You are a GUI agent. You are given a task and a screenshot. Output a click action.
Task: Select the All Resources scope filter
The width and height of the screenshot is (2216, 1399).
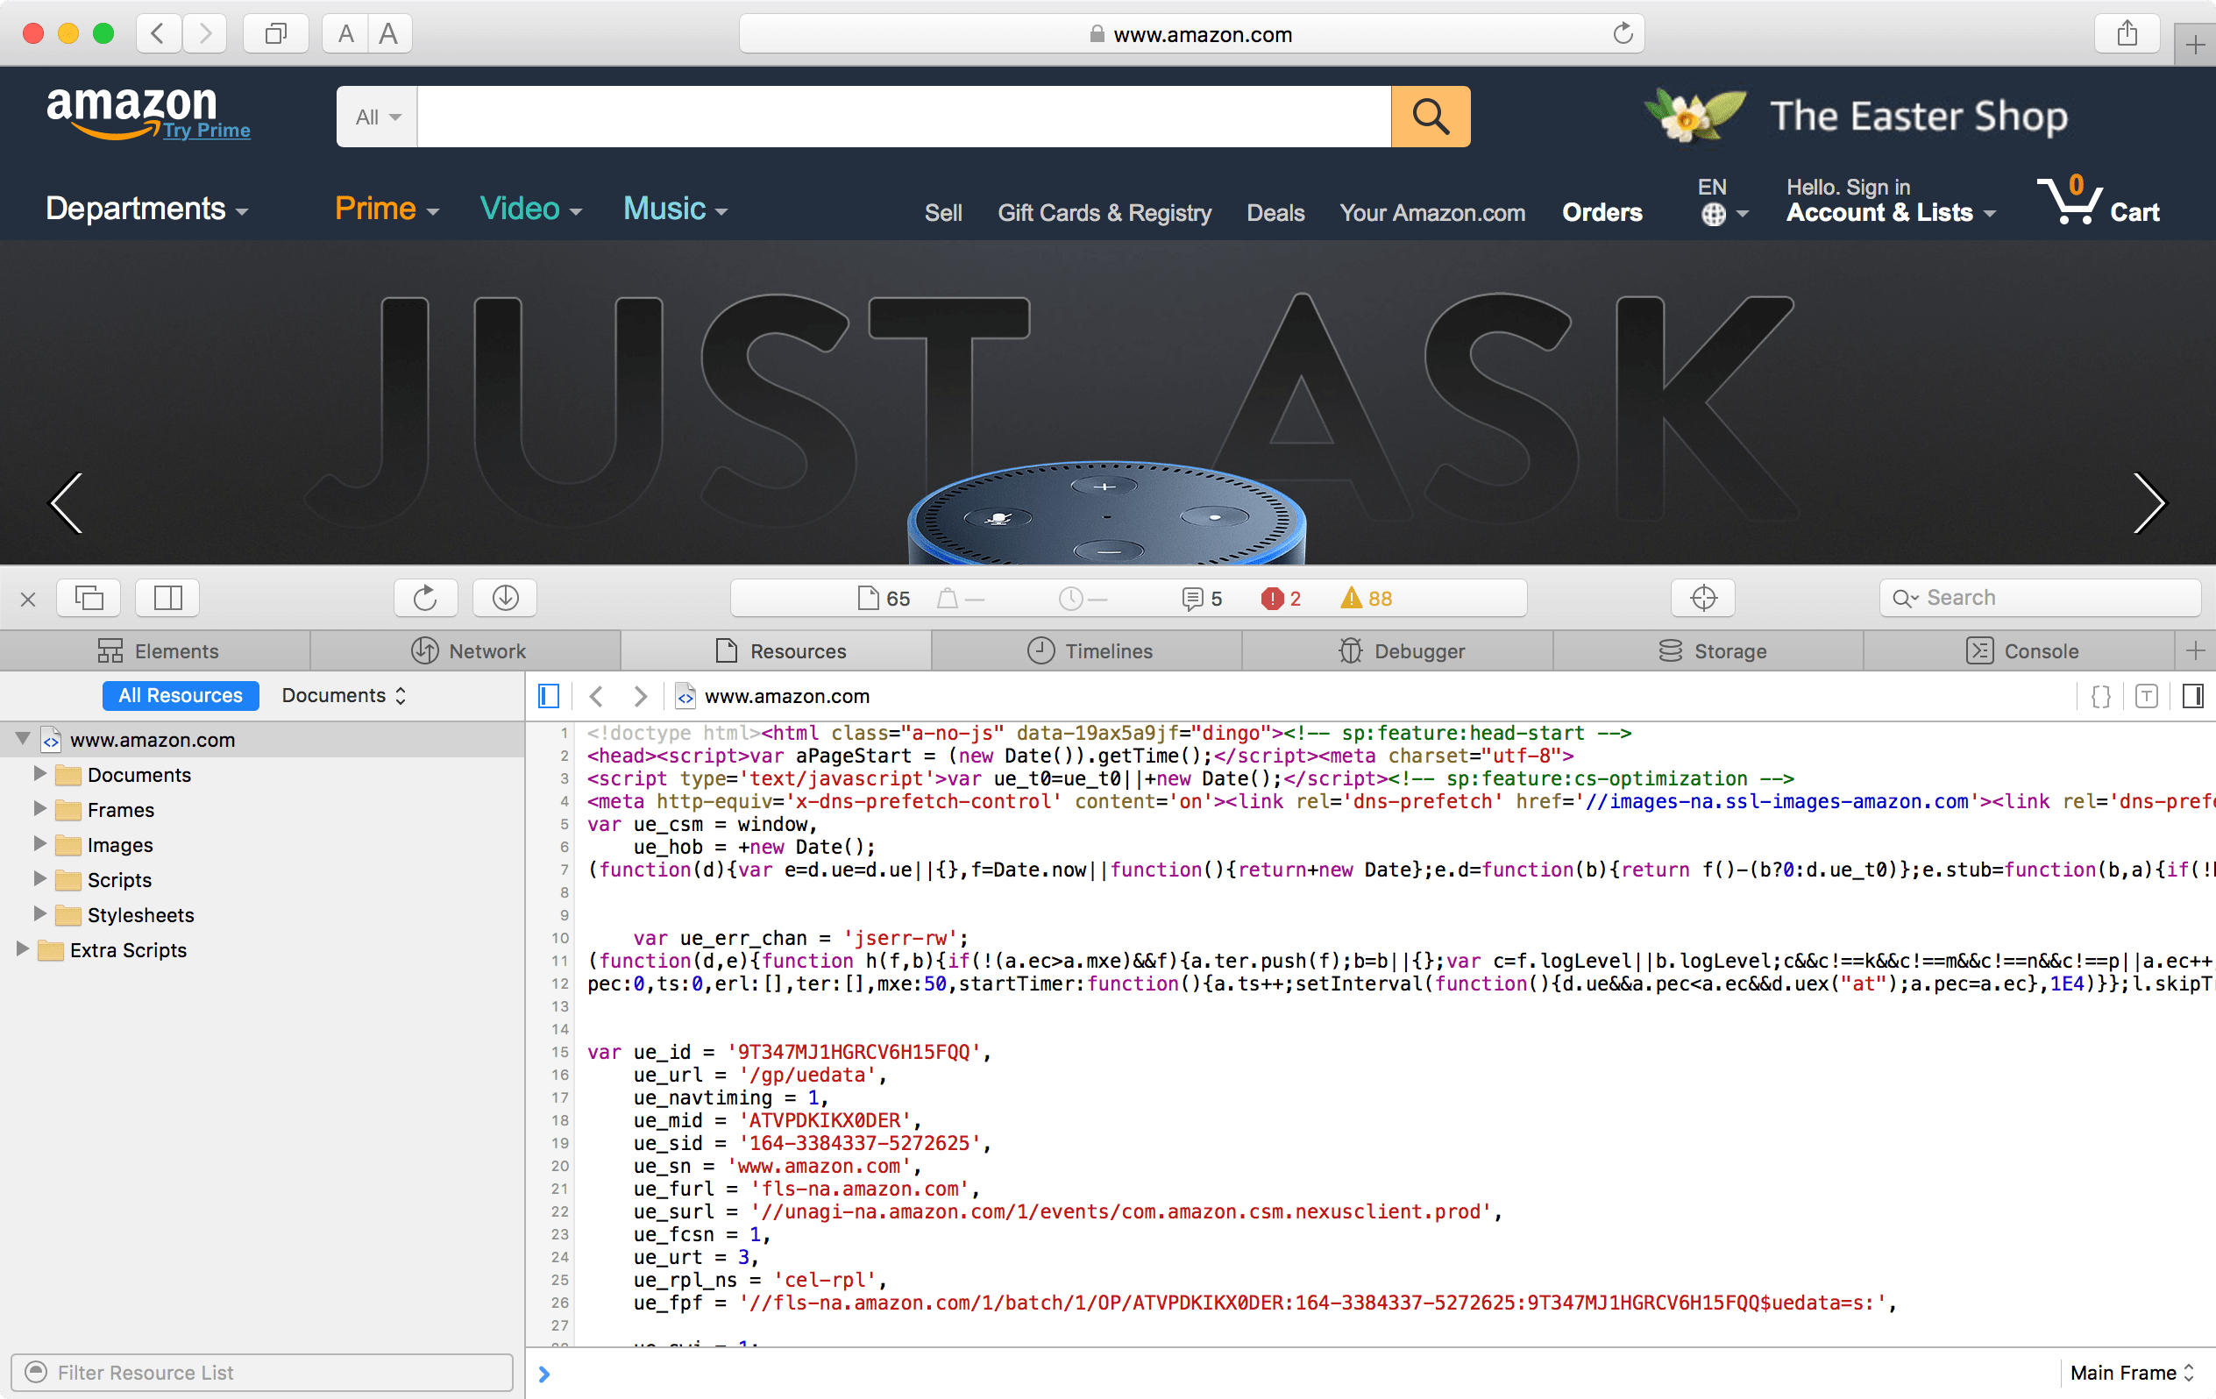[181, 696]
